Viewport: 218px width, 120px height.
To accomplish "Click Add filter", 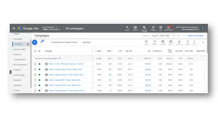I will coord(87,42).
